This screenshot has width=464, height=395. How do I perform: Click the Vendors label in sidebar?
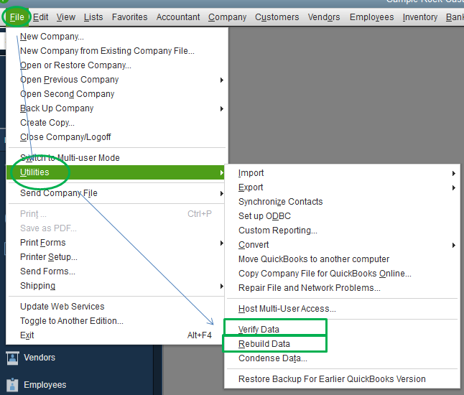point(40,358)
